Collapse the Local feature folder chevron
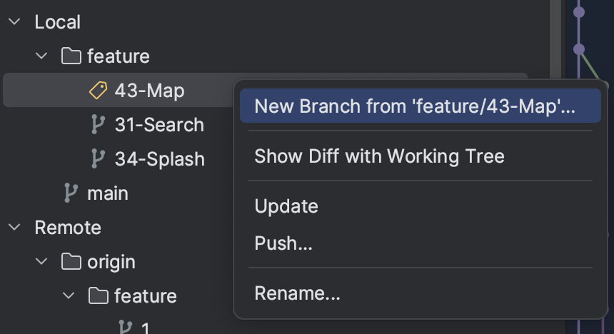 click(41, 56)
